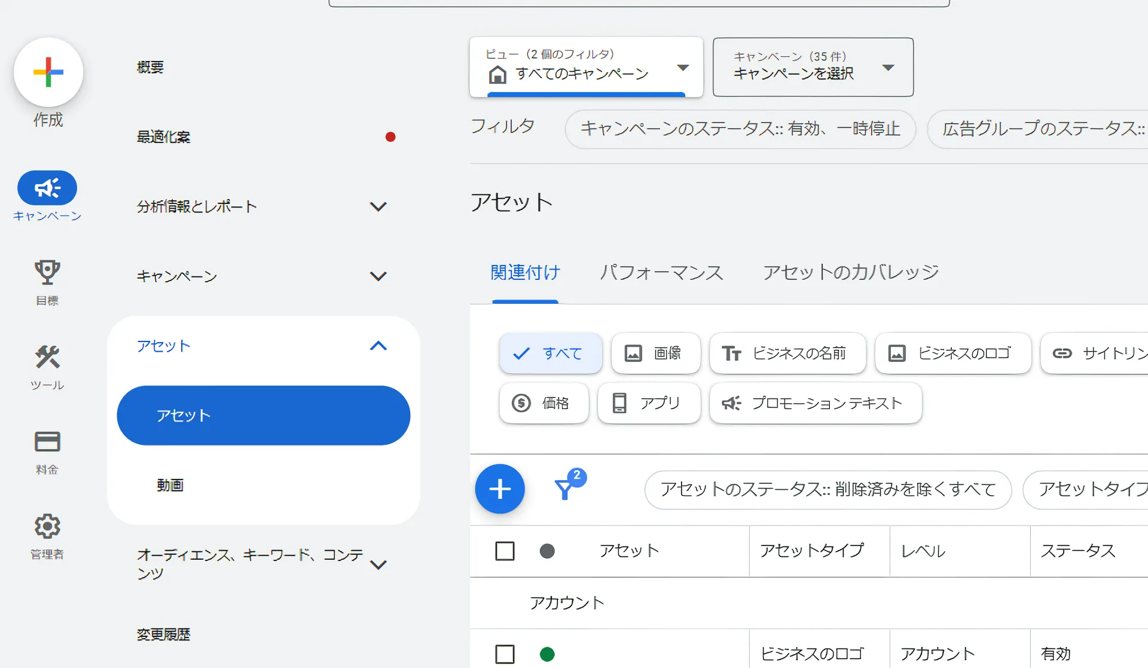Open the ツール wrench icon
This screenshot has height=668, width=1148.
pyautogui.click(x=47, y=357)
